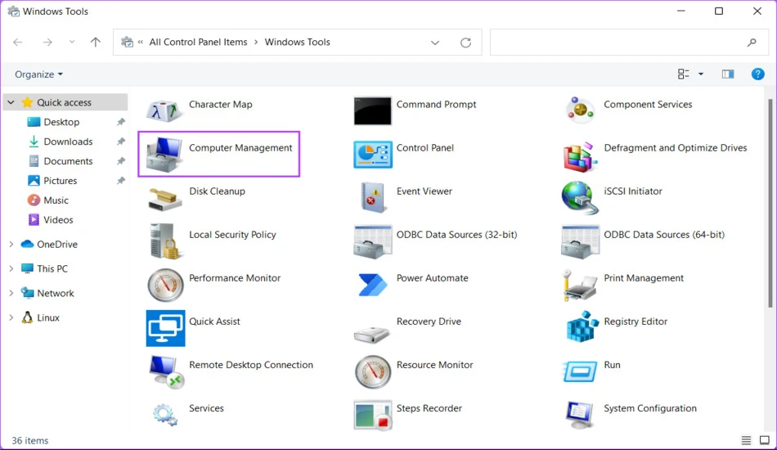Select the Recovery Drive icon
The width and height of the screenshot is (777, 450).
click(371, 334)
